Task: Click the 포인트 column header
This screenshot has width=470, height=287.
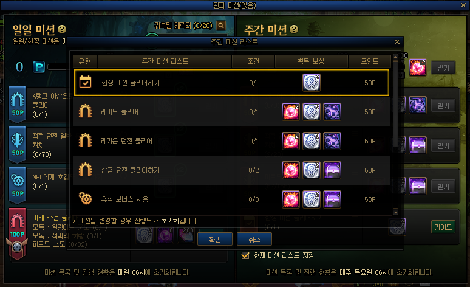Action: 369,61
